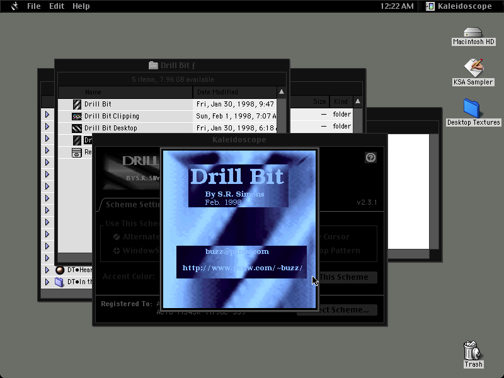The width and height of the screenshot is (504, 378).
Task: Switch to the Scheme Settings tab
Action: coord(132,205)
